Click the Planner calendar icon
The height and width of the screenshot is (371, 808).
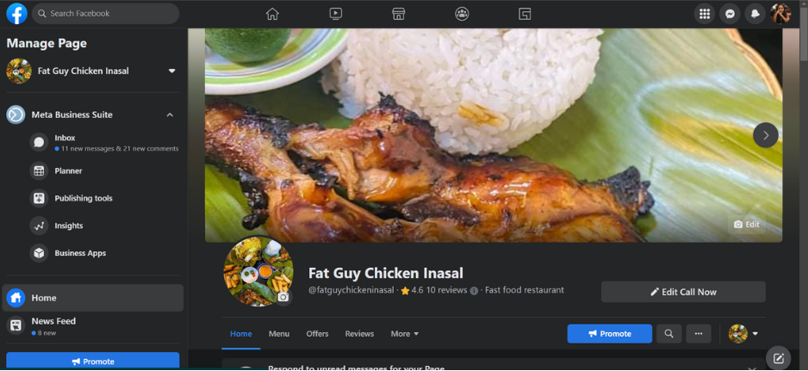[x=39, y=171]
